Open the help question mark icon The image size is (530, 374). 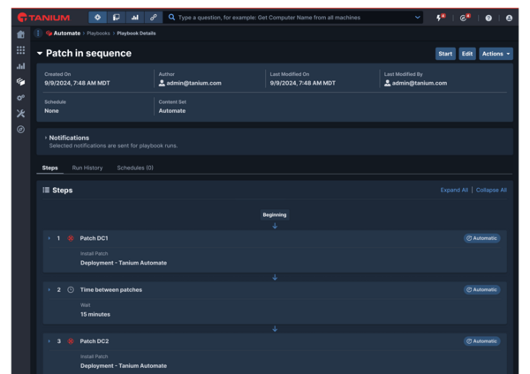coord(488,18)
